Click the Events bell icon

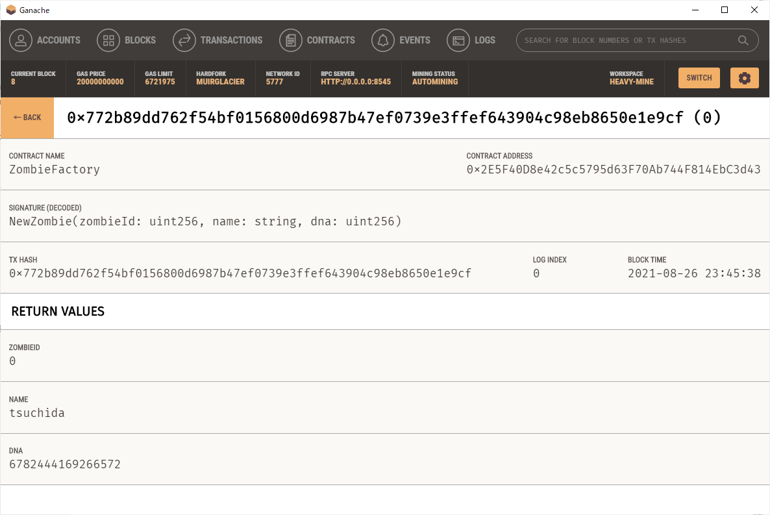[x=383, y=40]
